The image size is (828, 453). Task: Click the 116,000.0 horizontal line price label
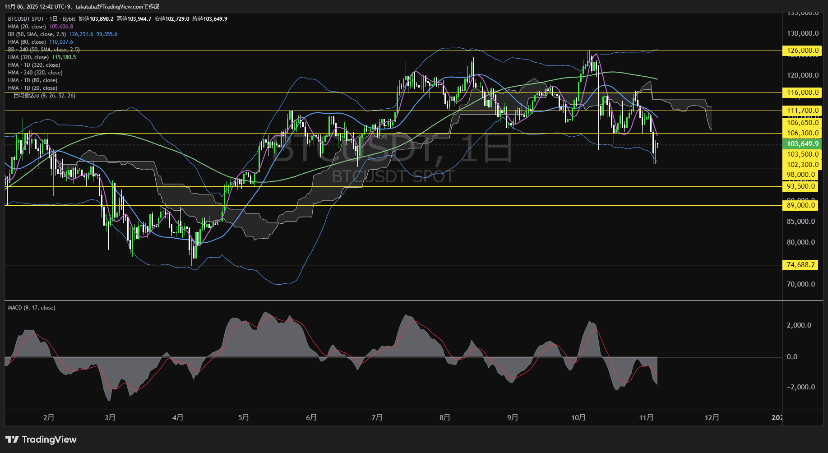tap(802, 92)
